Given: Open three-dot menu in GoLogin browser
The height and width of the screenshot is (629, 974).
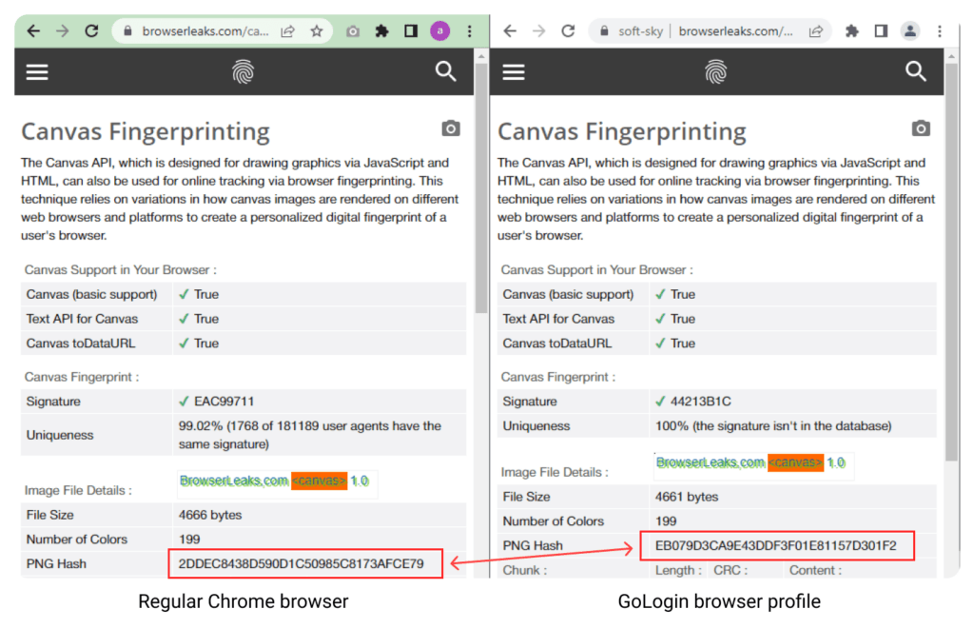Looking at the screenshot, I should 940,31.
